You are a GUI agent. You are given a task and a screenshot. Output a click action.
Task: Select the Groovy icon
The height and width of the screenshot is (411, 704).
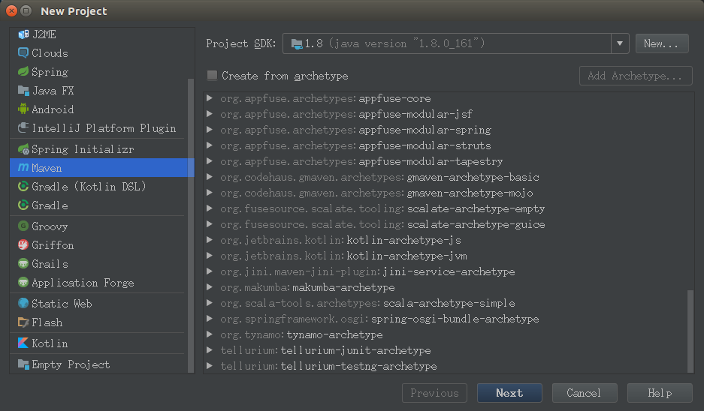click(x=23, y=226)
